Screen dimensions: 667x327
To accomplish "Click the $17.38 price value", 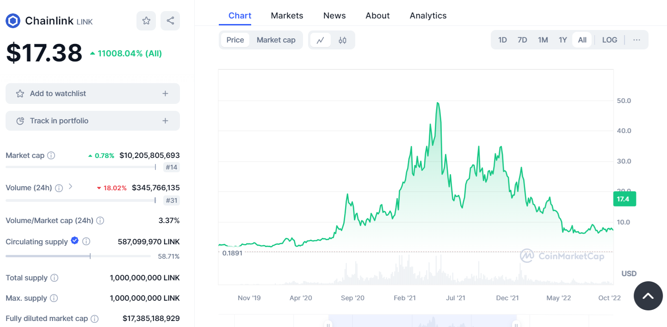I will (44, 53).
